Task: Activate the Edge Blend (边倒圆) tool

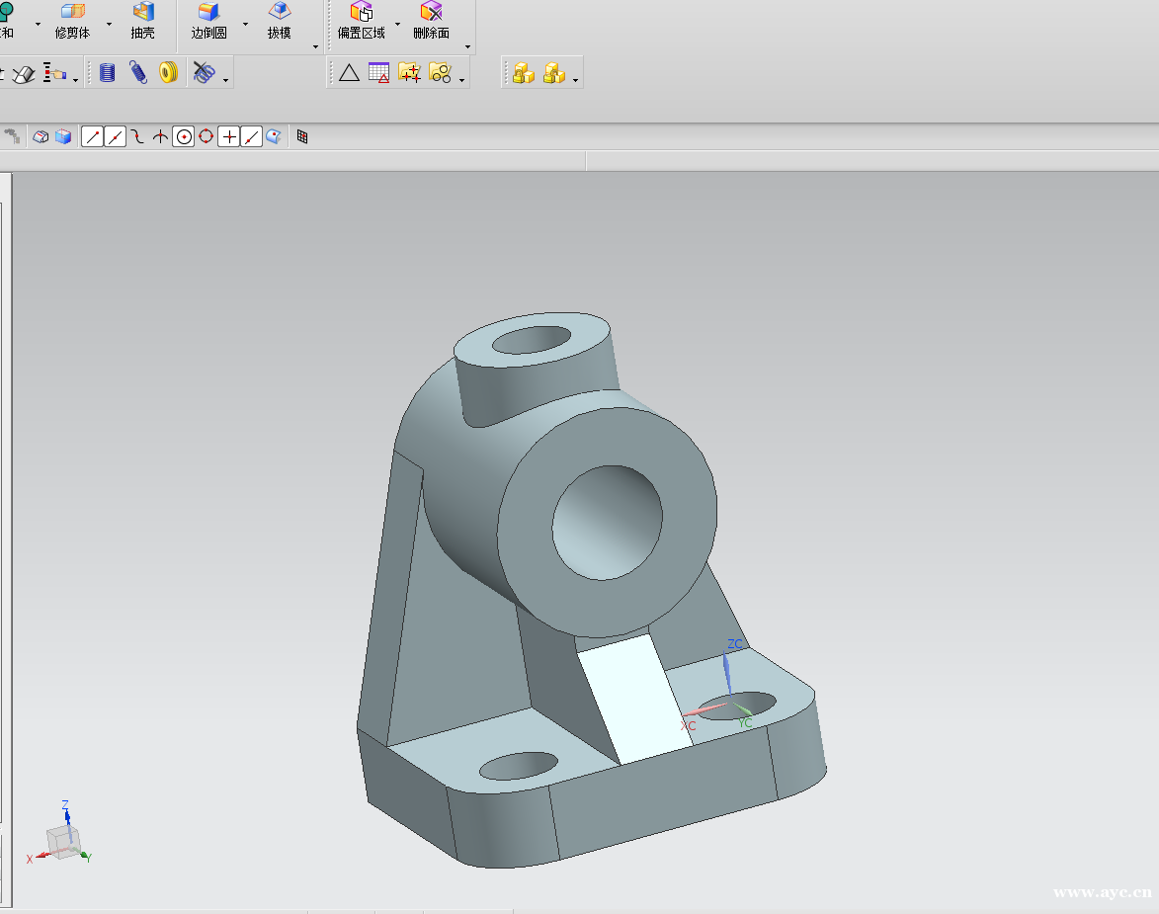Action: point(208,21)
